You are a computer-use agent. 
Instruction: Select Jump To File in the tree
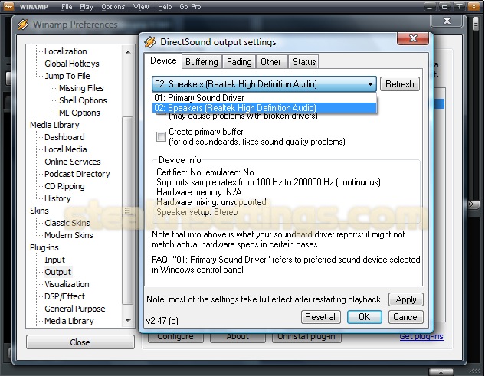[x=67, y=76]
